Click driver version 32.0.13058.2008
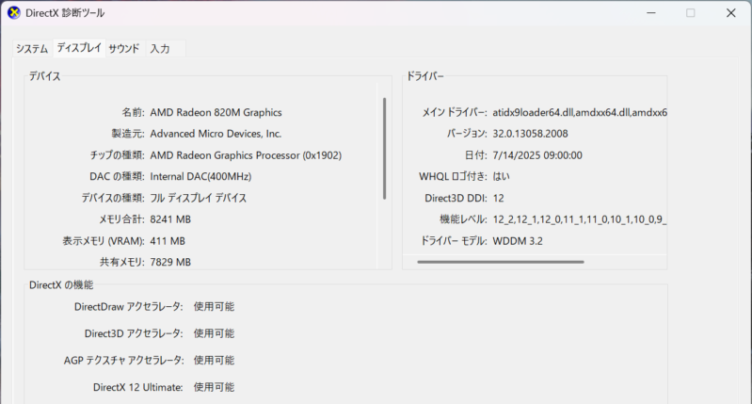Image resolution: width=752 pixels, height=404 pixels. (x=530, y=134)
